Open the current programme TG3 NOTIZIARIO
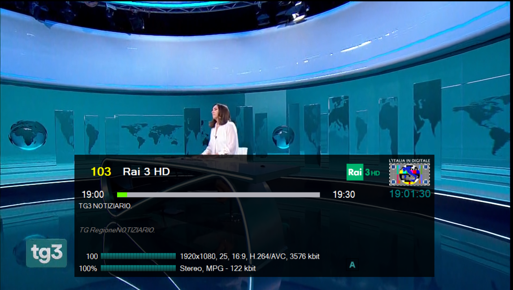 pos(105,206)
